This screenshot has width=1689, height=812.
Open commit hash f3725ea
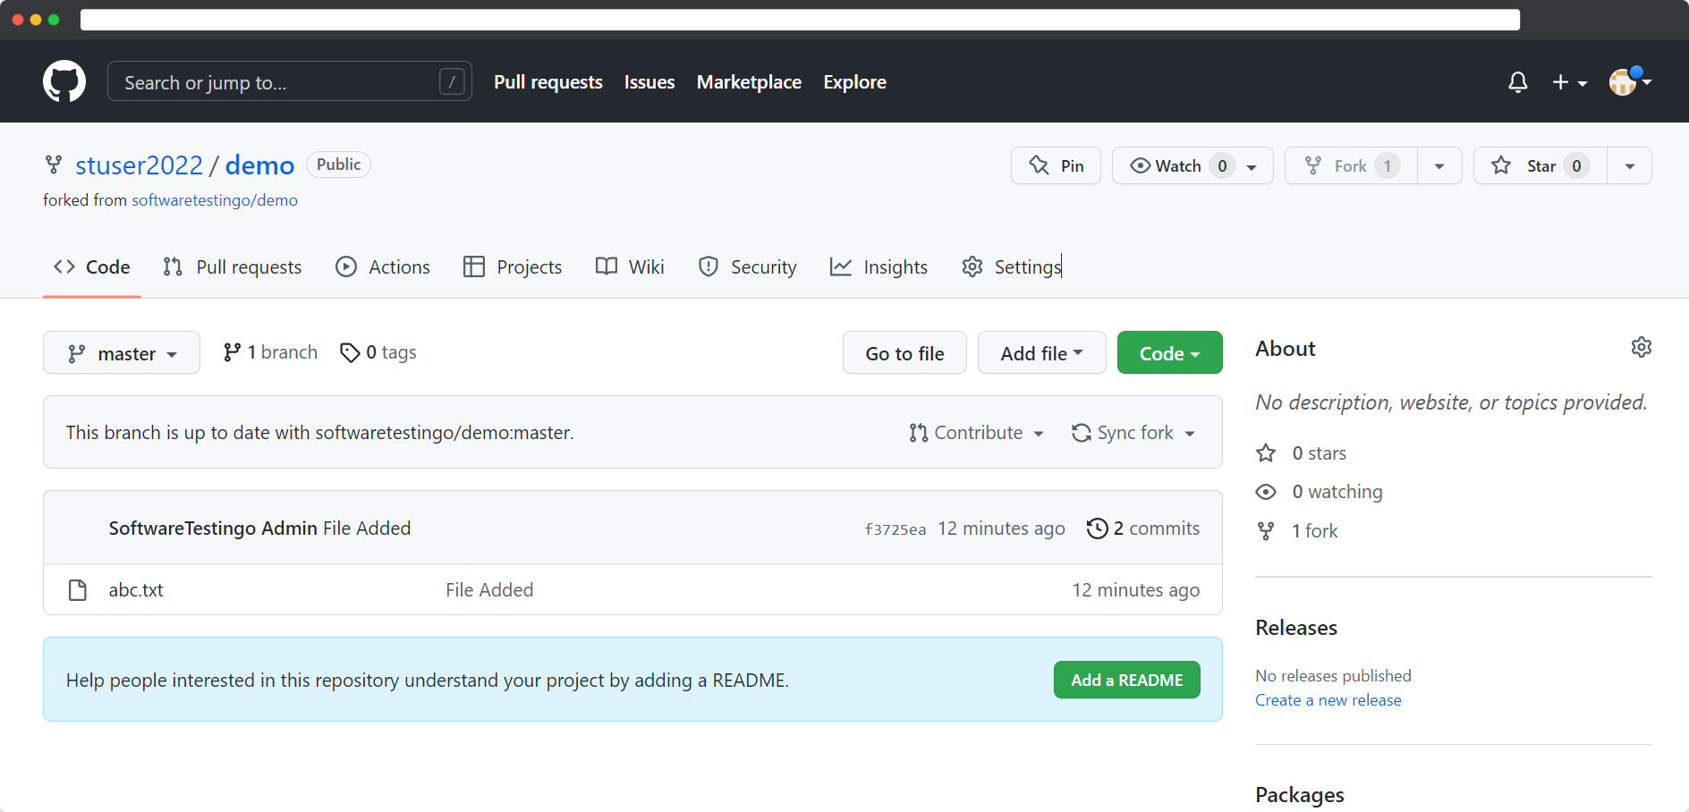click(x=895, y=529)
